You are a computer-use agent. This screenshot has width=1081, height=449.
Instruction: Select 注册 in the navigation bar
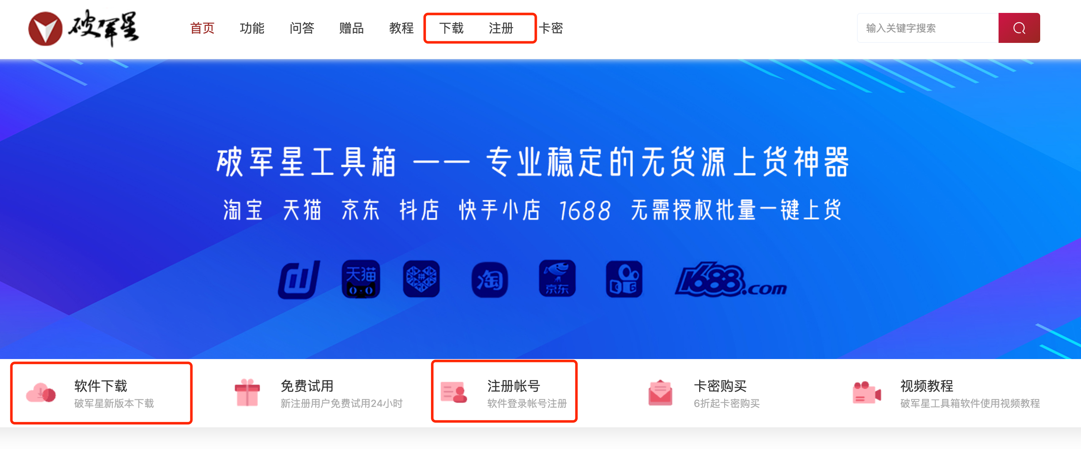(501, 28)
